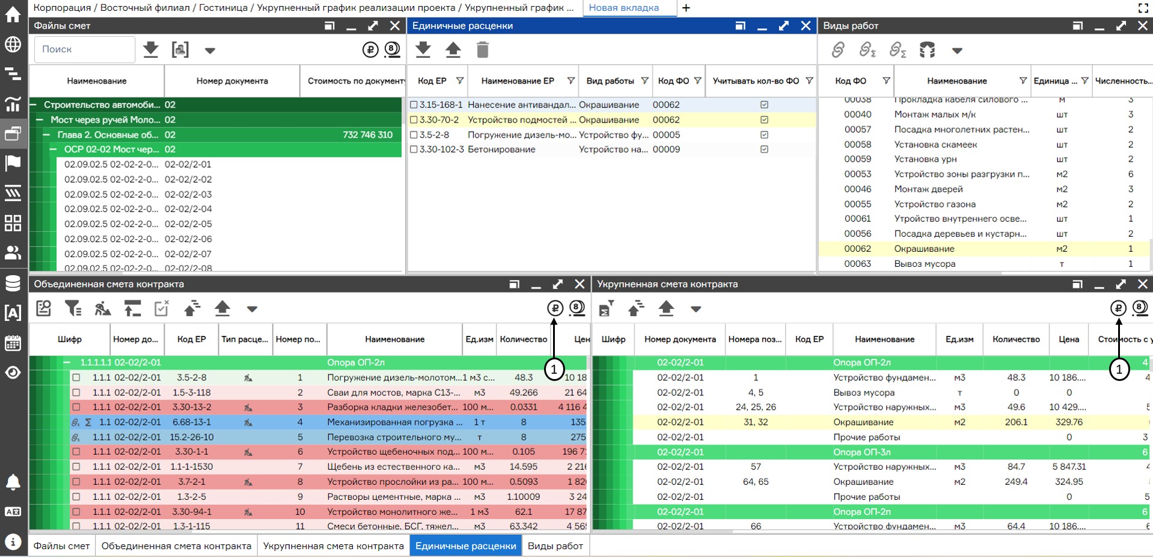Viewport: 1153px width, 557px height.
Task: Toggle Учитывать кол-во ФО for Бетонирование row
Action: 764,149
